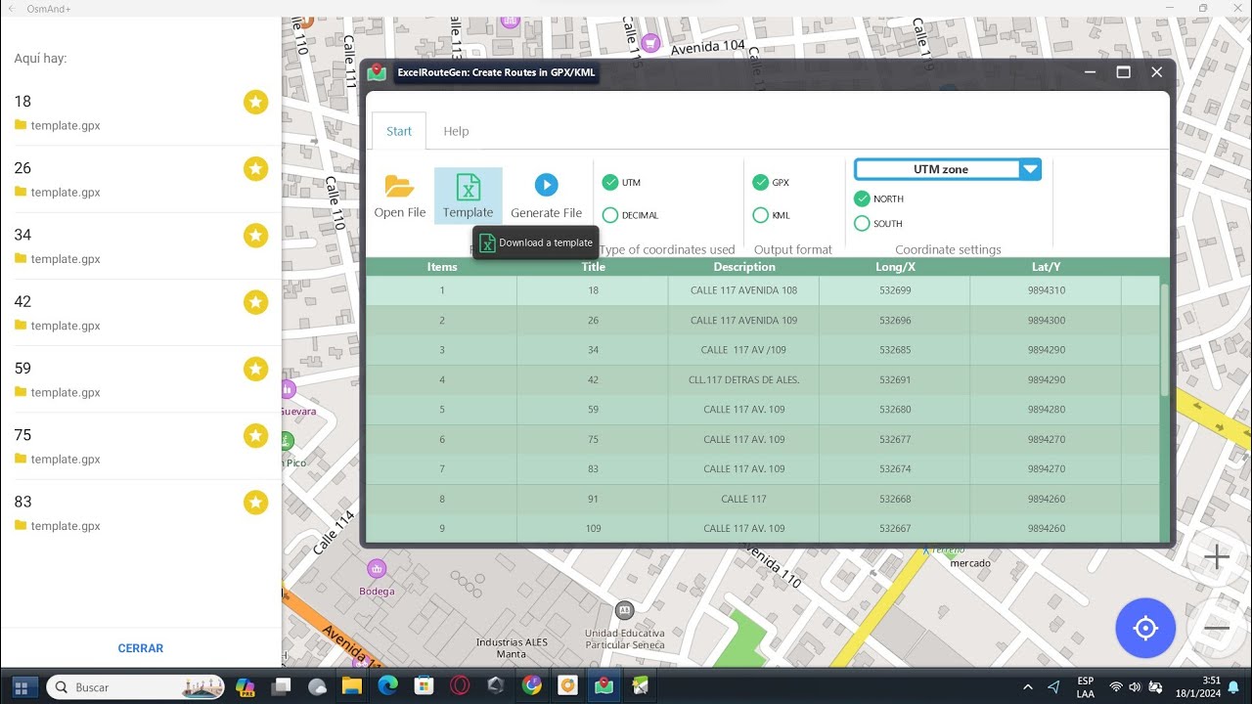Viewport: 1252px width, 704px height.
Task: Select the 532699 Long/X cell
Action: click(x=895, y=290)
